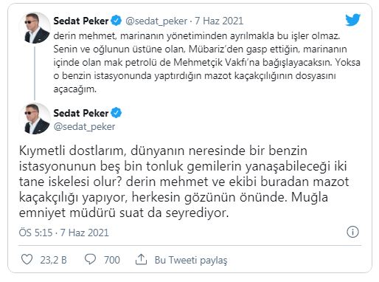Open top Sedat Peker profile photo

35,27
